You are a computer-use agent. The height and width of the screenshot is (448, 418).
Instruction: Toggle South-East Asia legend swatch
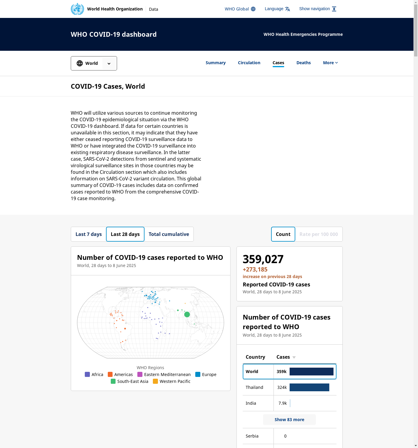tap(113, 381)
